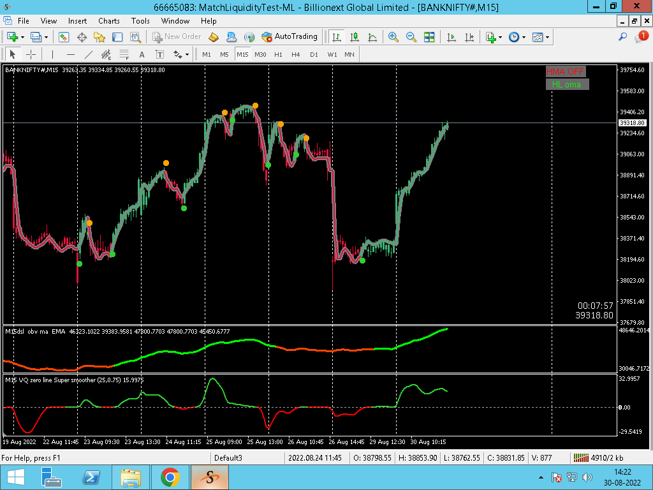Open the Tools menu
The height and width of the screenshot is (490, 653).
[x=140, y=21]
